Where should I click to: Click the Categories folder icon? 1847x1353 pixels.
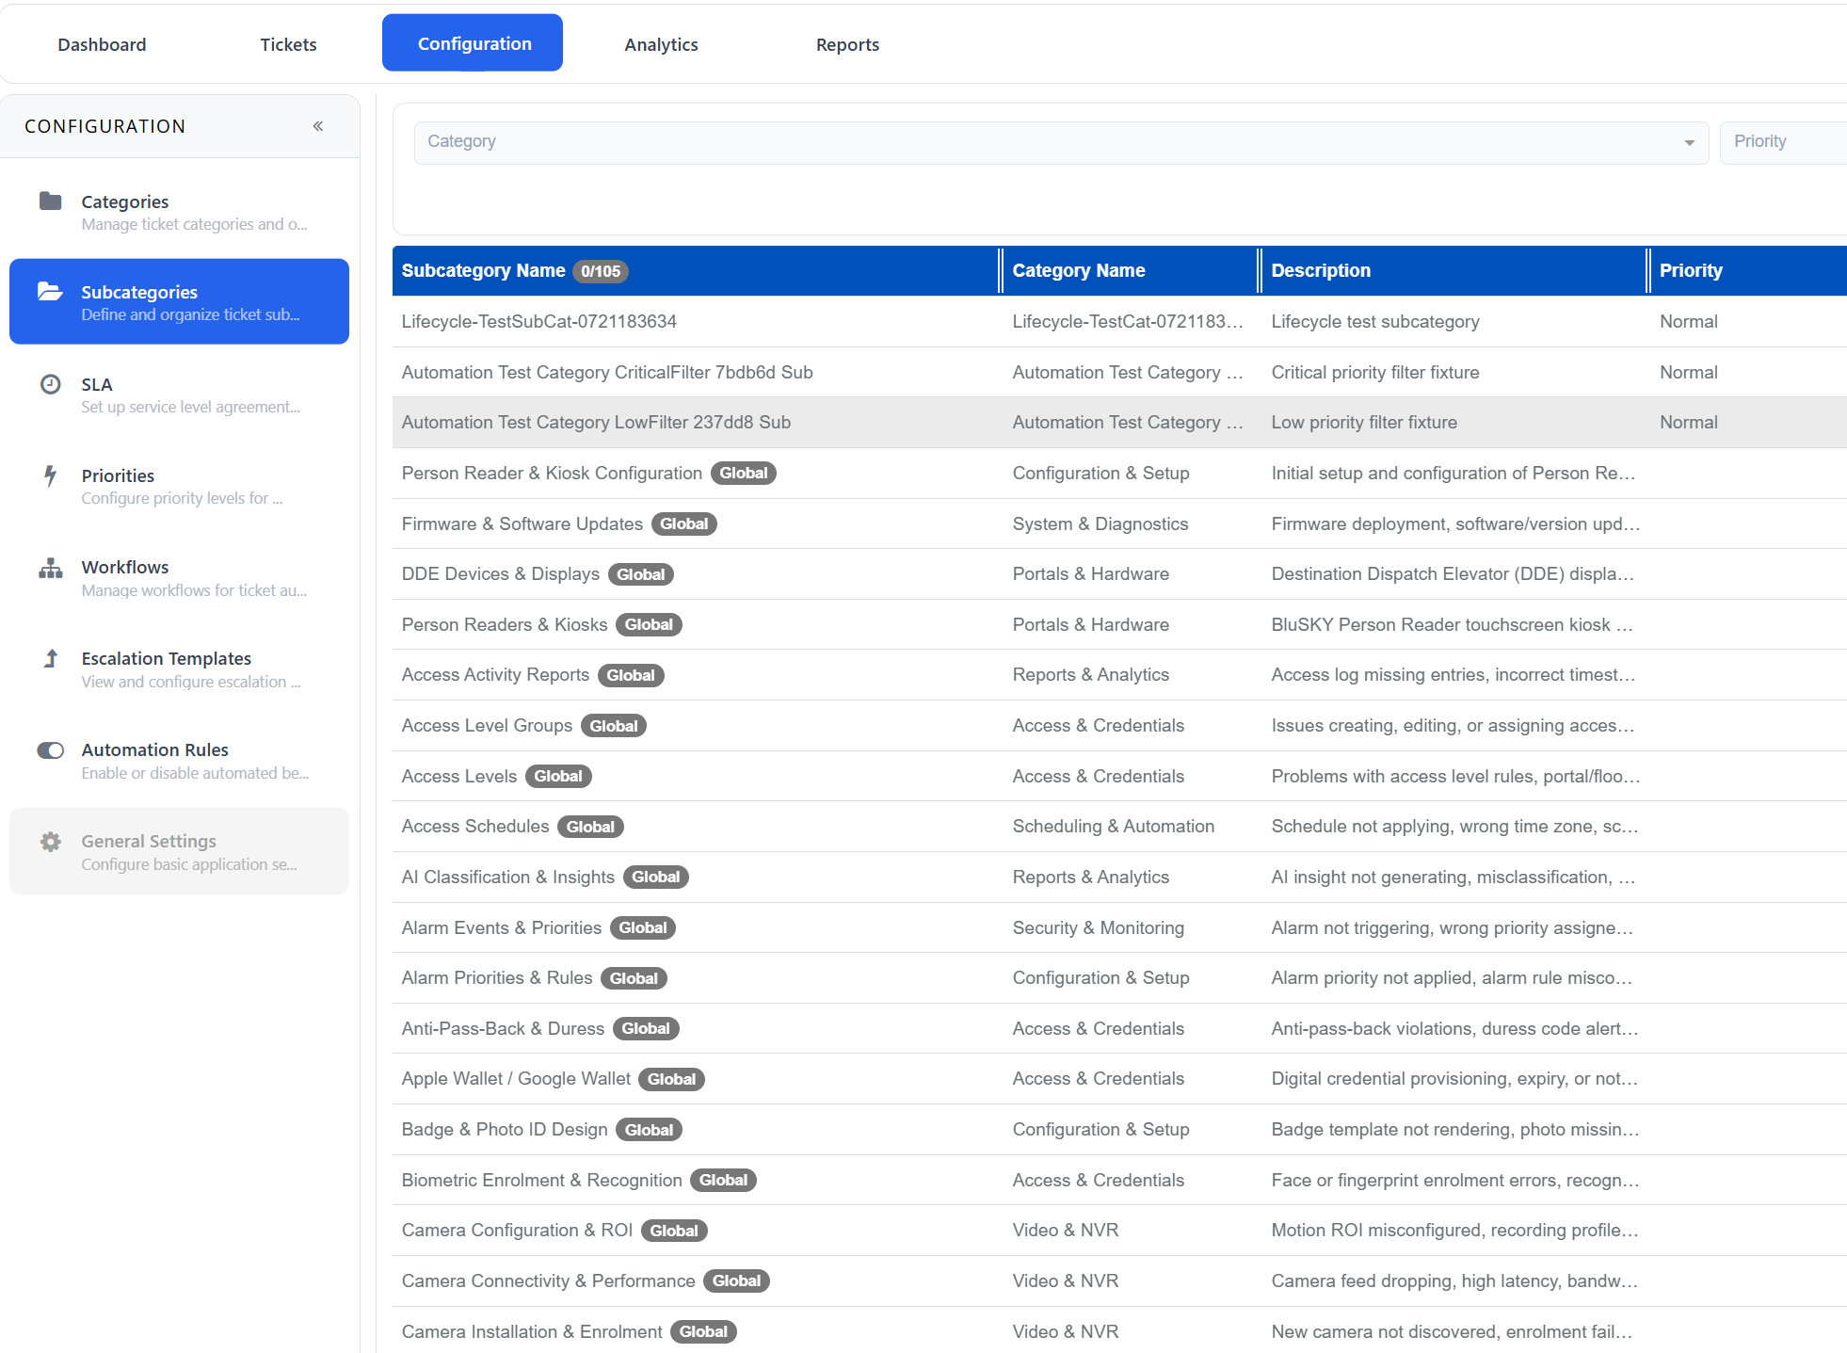point(50,201)
